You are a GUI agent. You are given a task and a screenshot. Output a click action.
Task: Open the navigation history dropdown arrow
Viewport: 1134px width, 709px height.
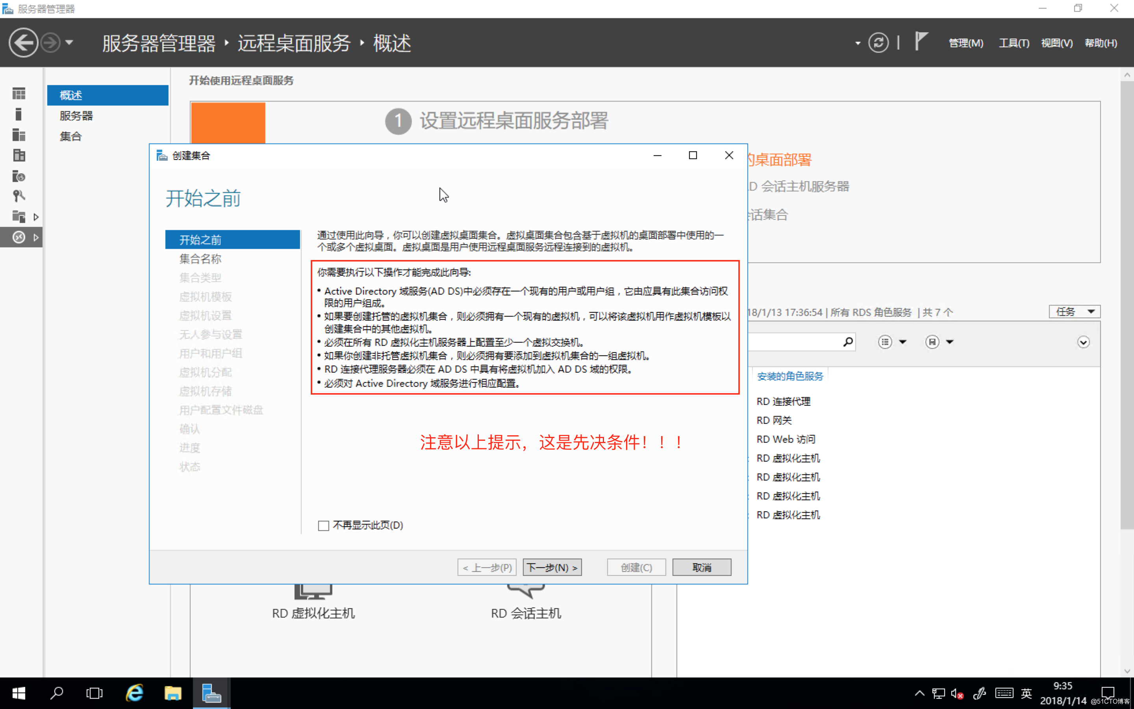[x=69, y=43]
